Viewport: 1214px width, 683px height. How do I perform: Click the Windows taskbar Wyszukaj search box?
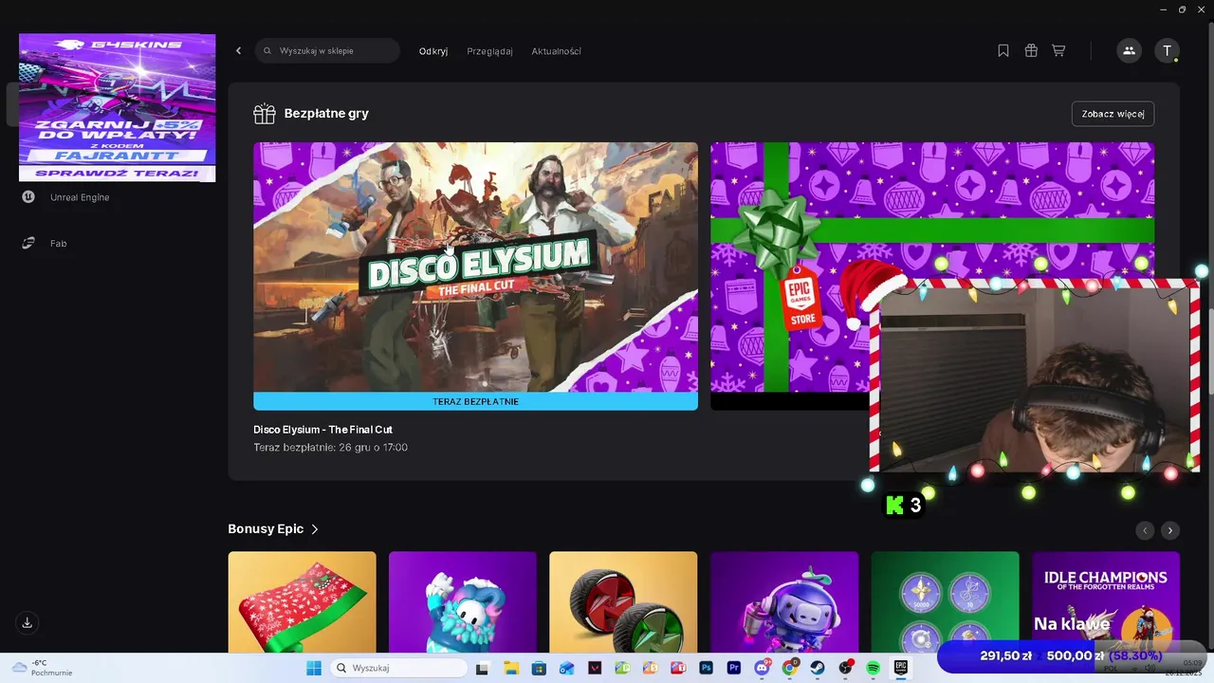(x=400, y=669)
